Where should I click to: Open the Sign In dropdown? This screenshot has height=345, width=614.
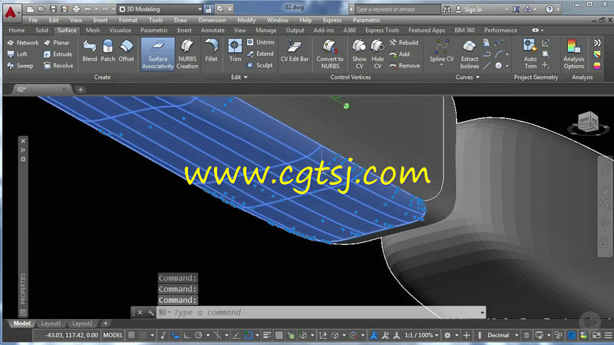507,9
